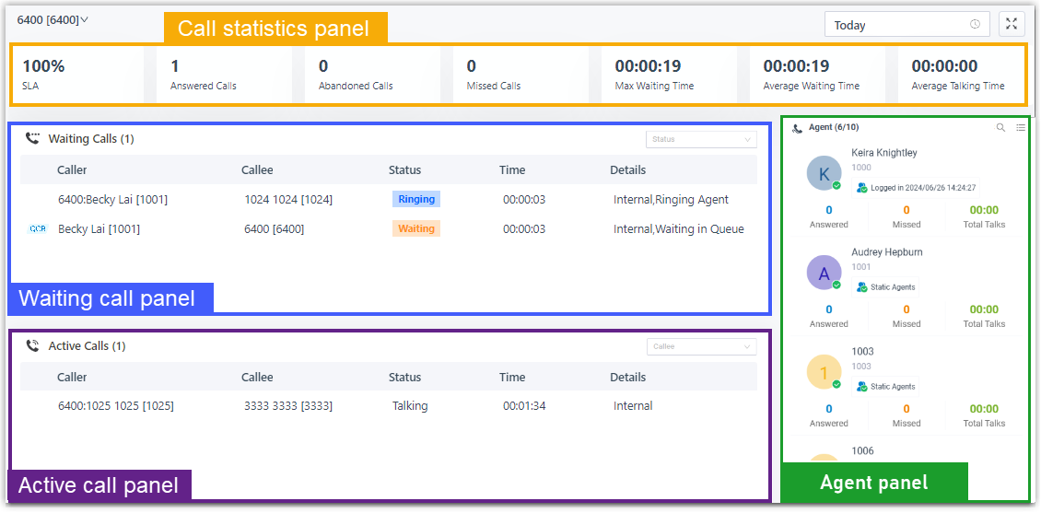The width and height of the screenshot is (1041, 513).
Task: Click the Caller column header in Waiting Calls
Action: [x=72, y=169]
